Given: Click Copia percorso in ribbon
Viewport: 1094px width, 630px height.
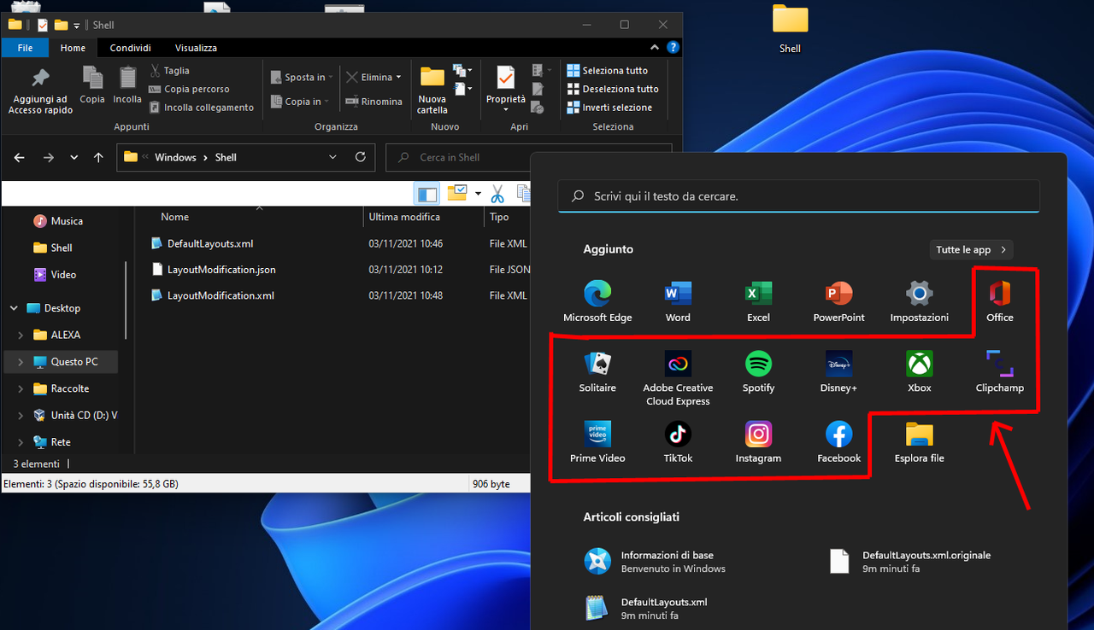Looking at the screenshot, I should point(189,89).
